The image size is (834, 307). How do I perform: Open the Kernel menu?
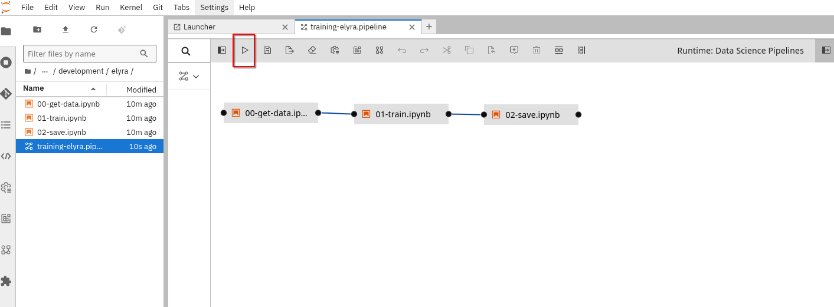[130, 8]
